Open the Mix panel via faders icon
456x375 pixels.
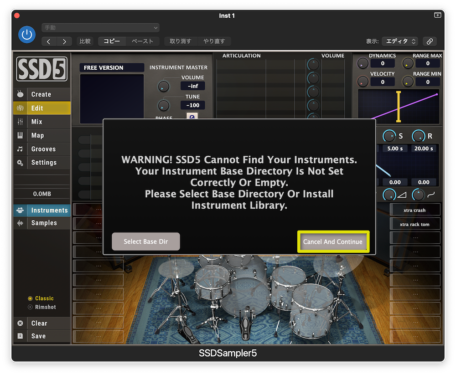[21, 121]
